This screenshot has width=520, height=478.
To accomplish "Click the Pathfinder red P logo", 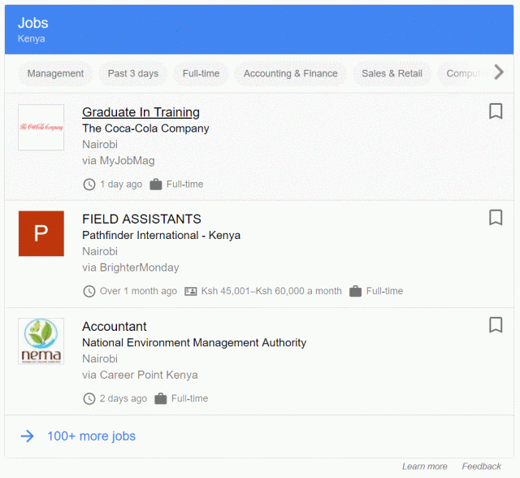I will coord(41,233).
